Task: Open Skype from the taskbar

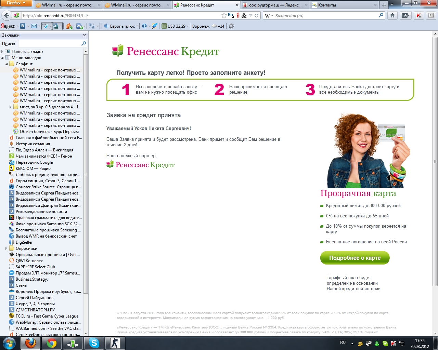Action: (x=94, y=343)
